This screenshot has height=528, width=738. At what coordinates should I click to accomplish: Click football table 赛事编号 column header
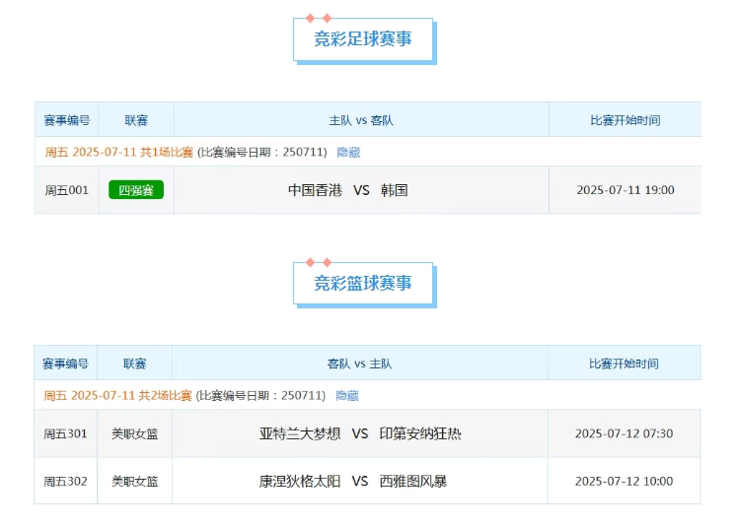(x=67, y=120)
